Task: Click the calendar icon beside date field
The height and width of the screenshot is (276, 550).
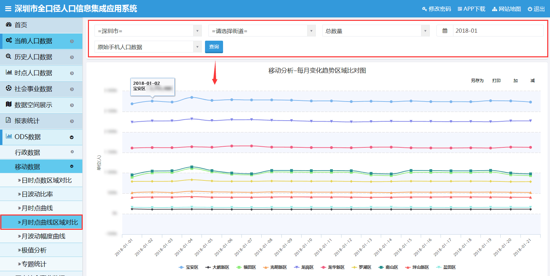Action: pos(445,31)
